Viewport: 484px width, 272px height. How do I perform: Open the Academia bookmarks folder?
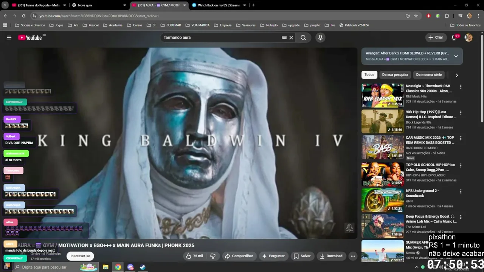click(112, 25)
